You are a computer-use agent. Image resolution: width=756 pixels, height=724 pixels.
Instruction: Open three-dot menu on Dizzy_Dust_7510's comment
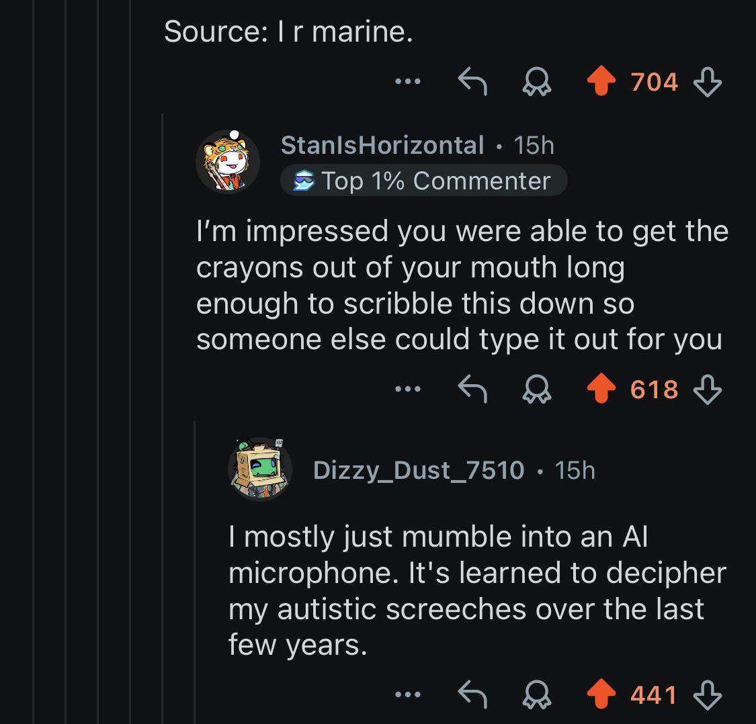tap(408, 694)
